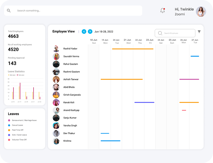The width and height of the screenshot is (213, 163).
Task: Click Krishna's blue leave bar
Action: point(111,141)
